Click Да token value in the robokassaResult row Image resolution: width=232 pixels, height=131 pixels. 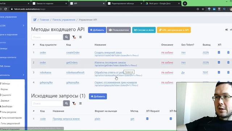[x=183, y=72]
